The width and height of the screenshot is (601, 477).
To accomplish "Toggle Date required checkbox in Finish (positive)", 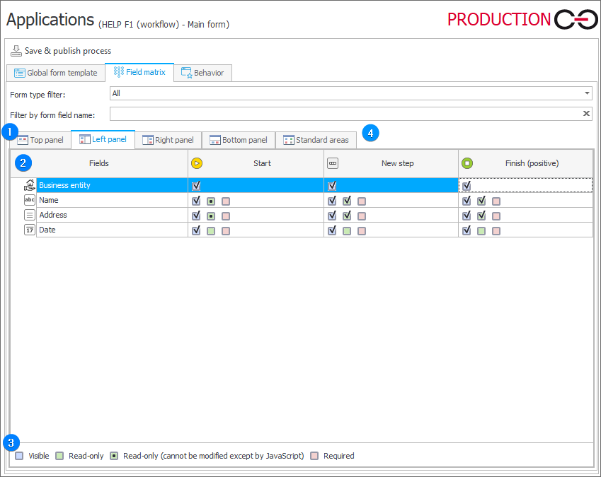I will coord(496,231).
